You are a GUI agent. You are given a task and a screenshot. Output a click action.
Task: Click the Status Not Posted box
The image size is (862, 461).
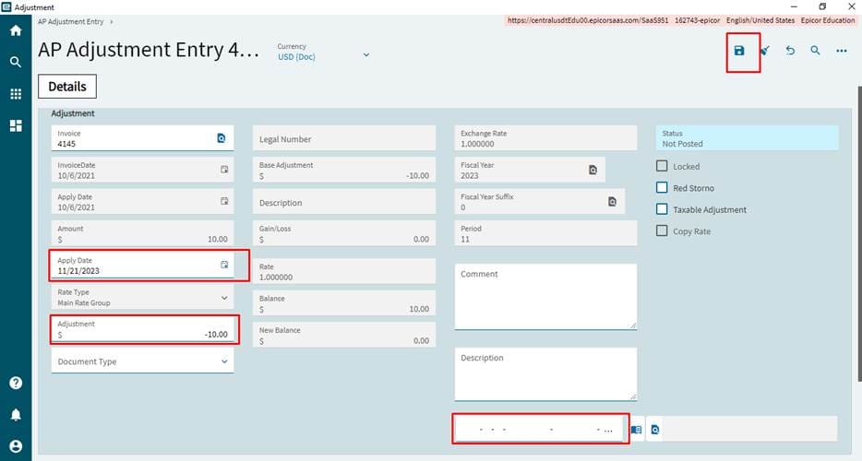(x=748, y=138)
